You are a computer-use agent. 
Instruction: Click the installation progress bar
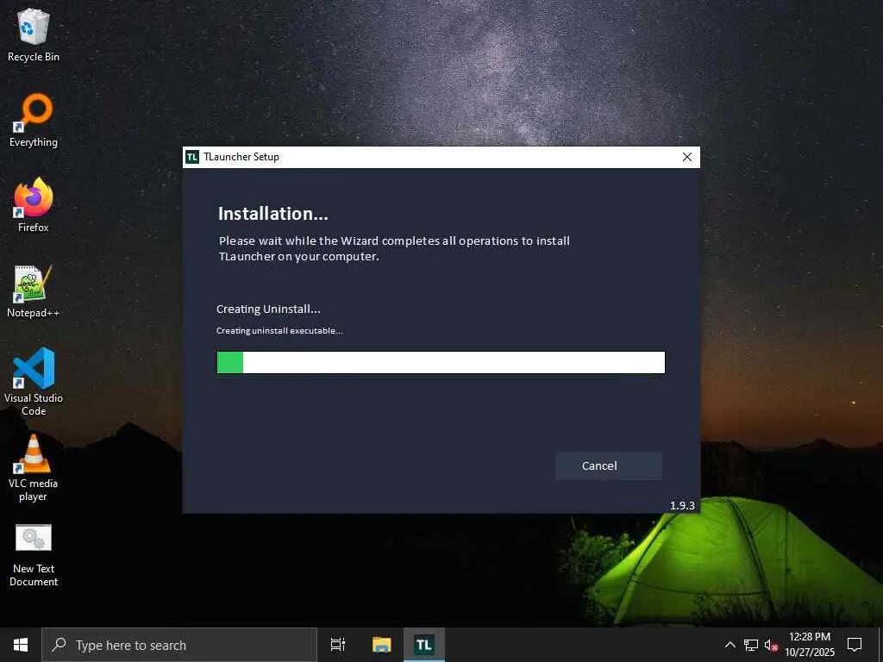(x=441, y=363)
